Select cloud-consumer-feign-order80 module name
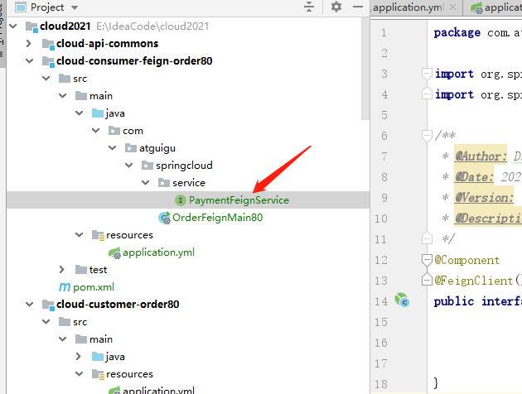 134,61
